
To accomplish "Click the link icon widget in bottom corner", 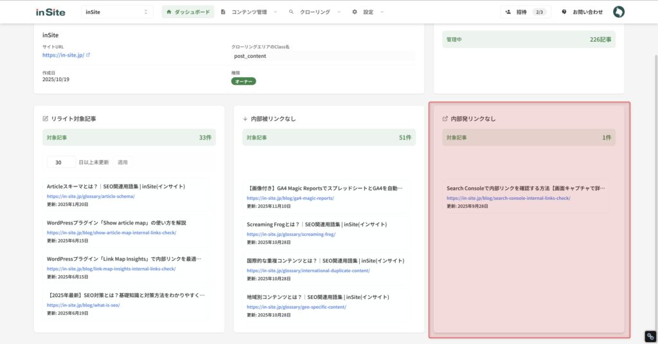I will coord(650,336).
